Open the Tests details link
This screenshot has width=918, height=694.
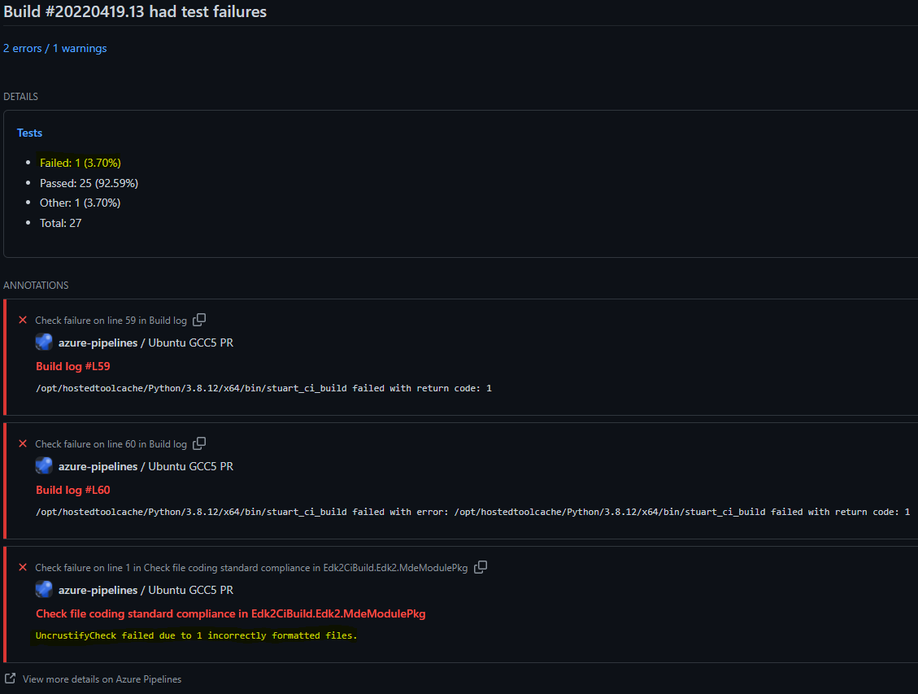pos(29,133)
